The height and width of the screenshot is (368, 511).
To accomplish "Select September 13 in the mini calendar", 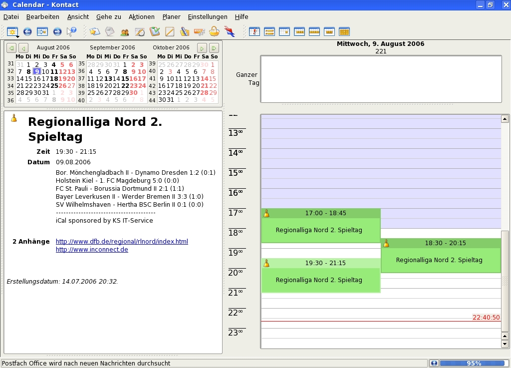I will coord(108,78).
